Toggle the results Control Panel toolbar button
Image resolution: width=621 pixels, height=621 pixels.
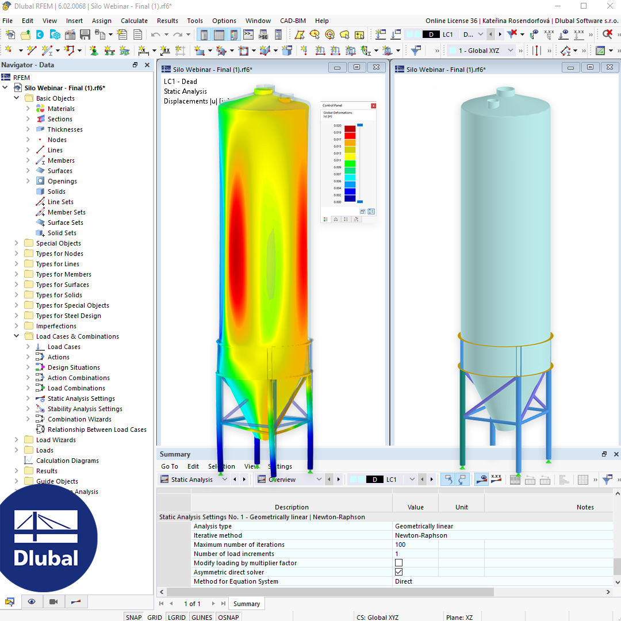click(234, 35)
